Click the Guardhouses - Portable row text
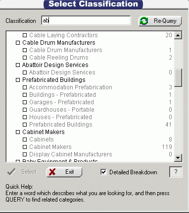Image resolution: width=189 pixels, height=213 pixels. point(62,110)
